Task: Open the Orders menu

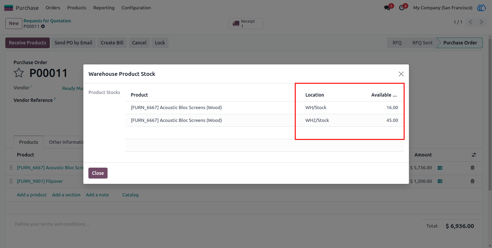Action: (x=53, y=8)
